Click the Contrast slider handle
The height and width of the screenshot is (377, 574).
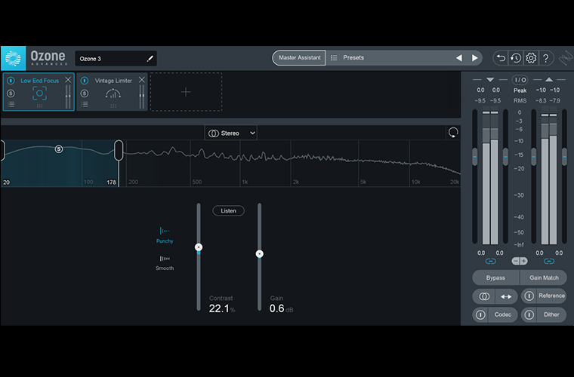(x=199, y=247)
